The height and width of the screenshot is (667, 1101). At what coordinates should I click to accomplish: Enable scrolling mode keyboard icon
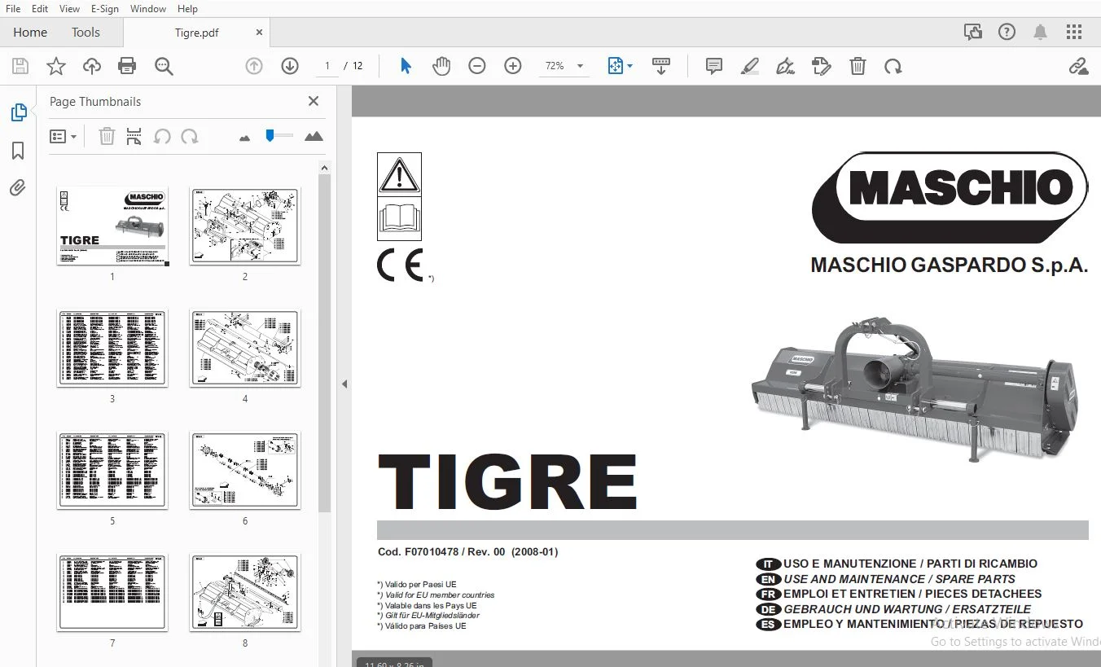pos(661,67)
